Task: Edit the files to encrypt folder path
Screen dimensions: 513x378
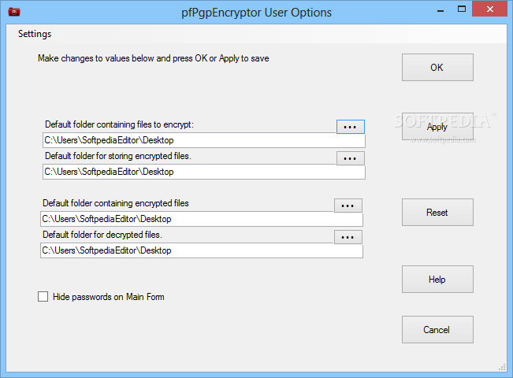Action: [204, 140]
